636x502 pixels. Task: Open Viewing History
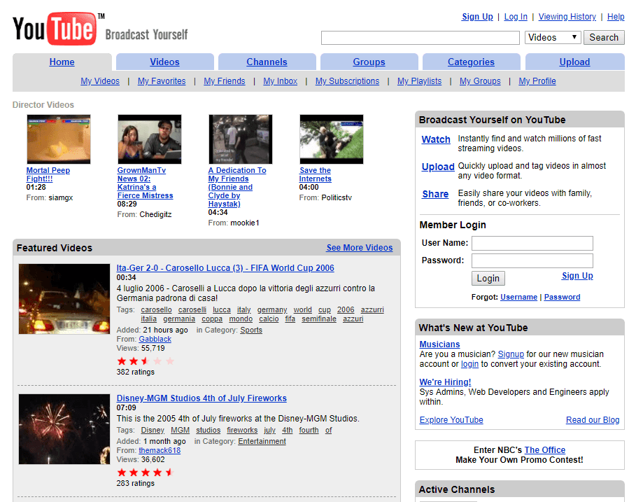[567, 17]
